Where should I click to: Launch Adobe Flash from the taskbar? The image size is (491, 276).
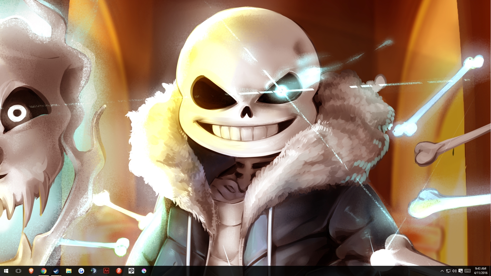119,271
